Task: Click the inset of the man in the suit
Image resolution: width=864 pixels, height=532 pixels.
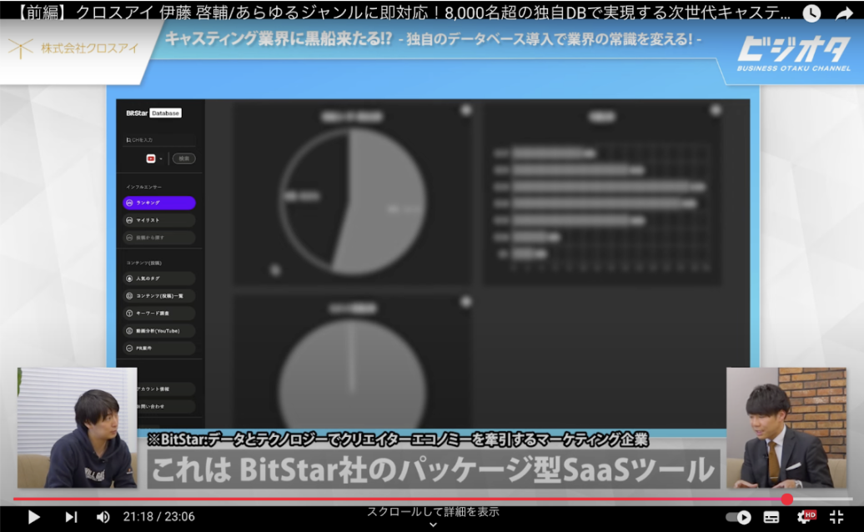Action: click(786, 428)
